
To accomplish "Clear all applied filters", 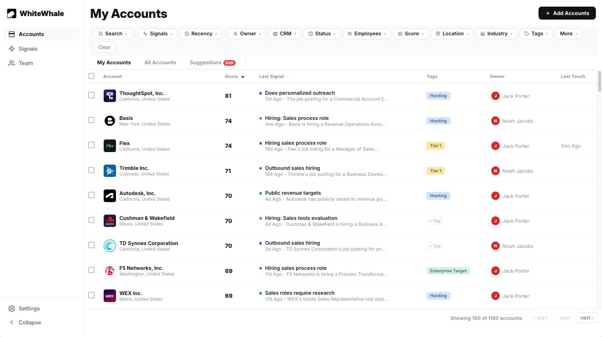I will click(104, 47).
